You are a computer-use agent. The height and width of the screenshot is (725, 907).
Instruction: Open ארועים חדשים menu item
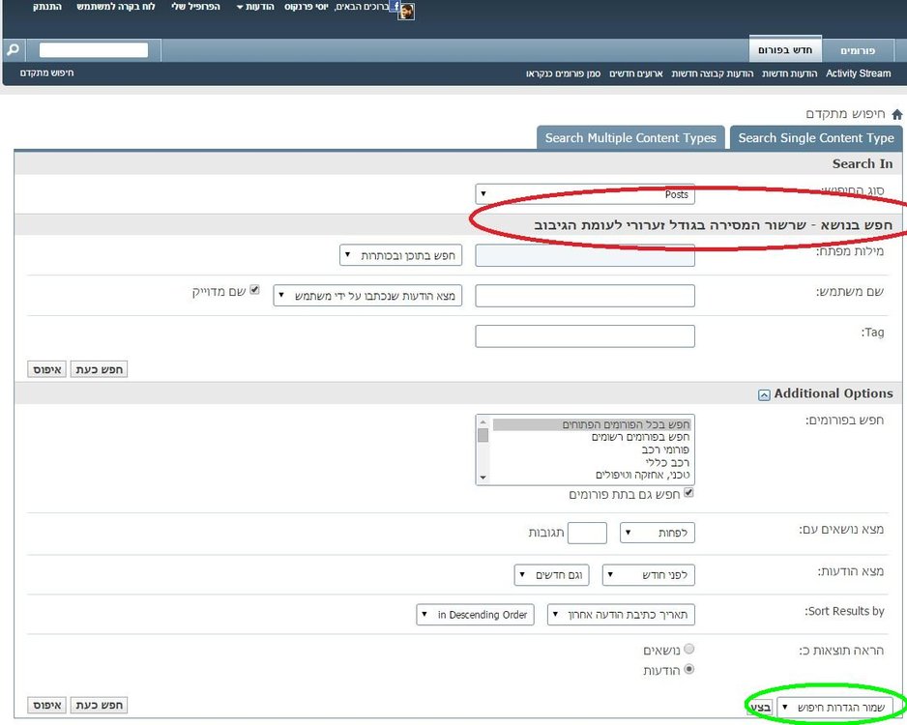(635, 73)
